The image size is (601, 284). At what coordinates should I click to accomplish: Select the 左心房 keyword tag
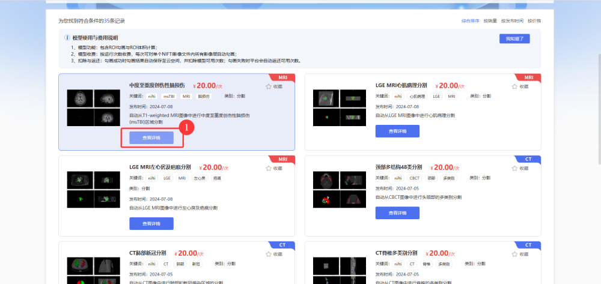(x=200, y=178)
